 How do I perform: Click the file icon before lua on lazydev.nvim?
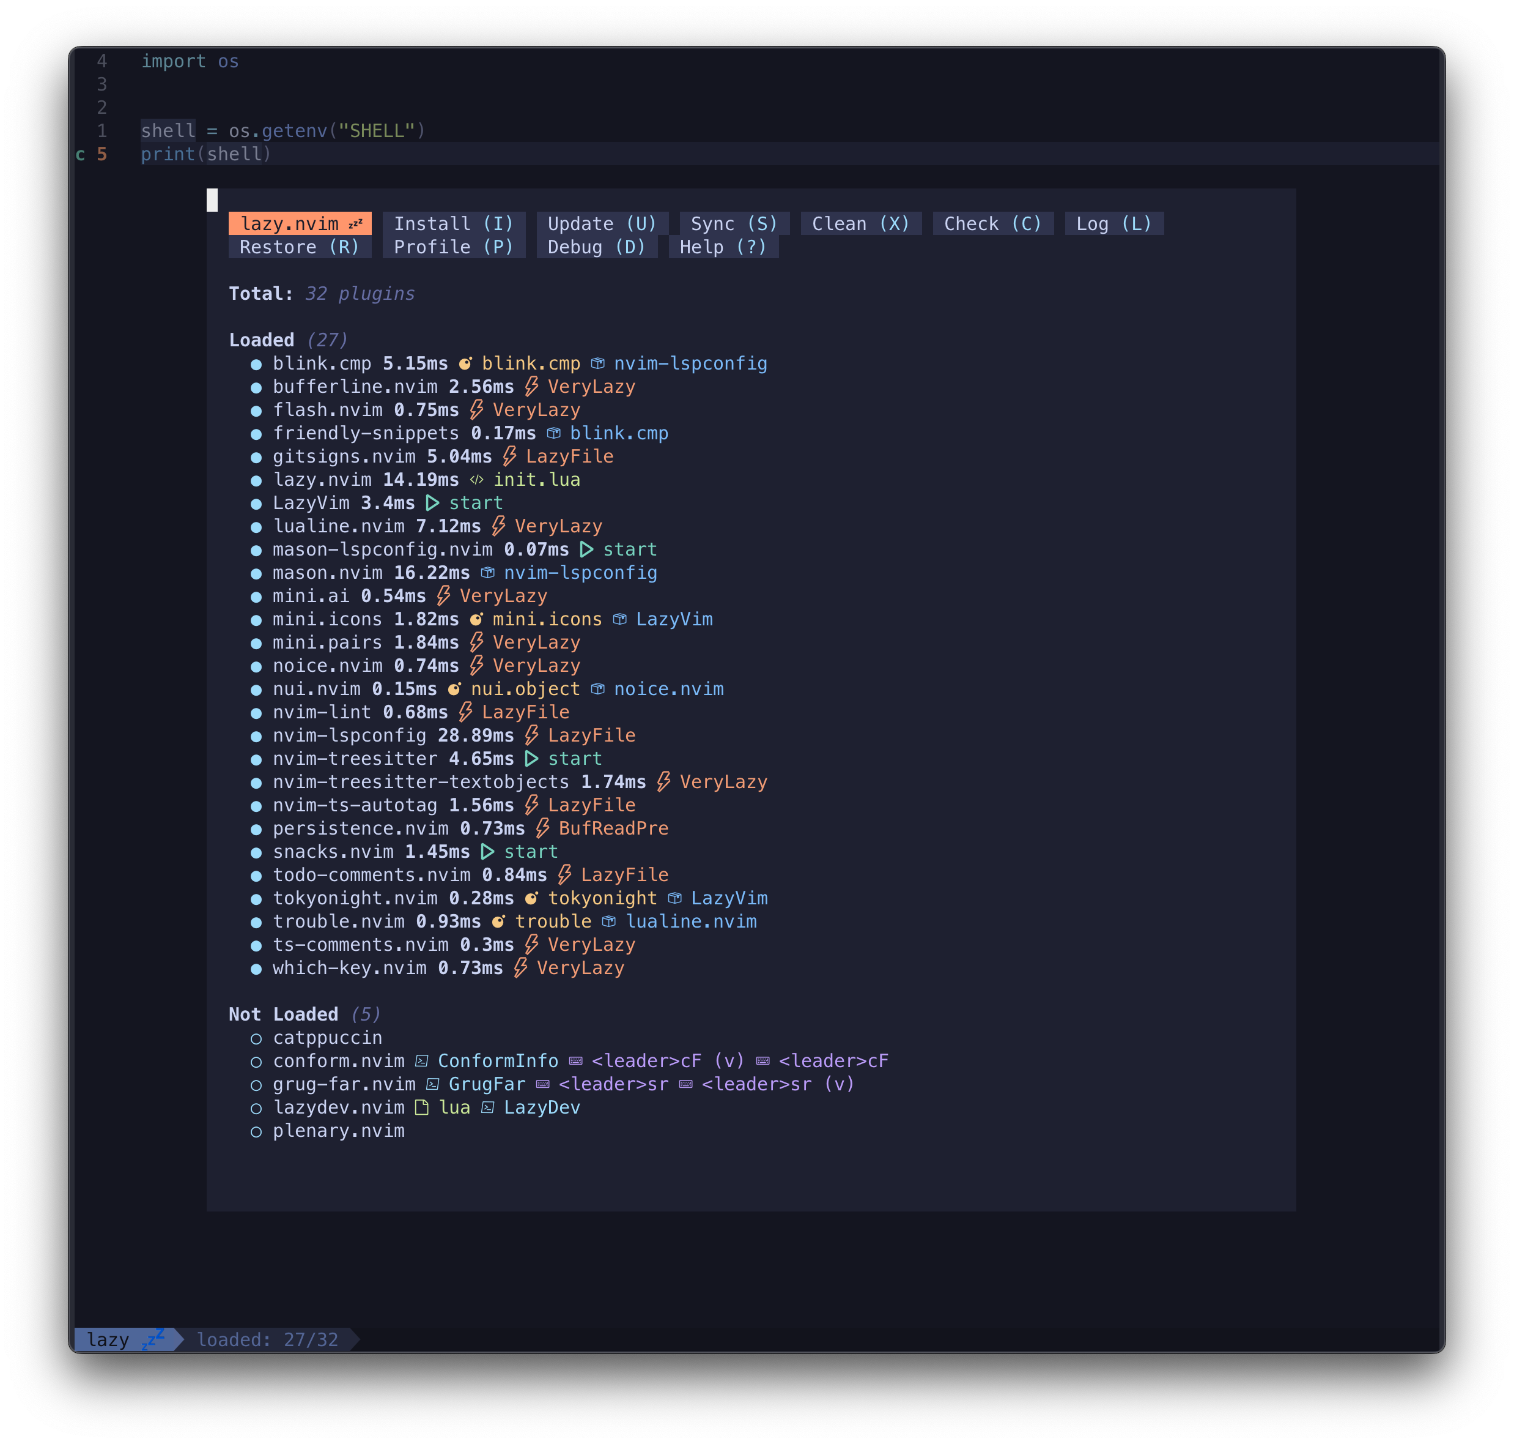click(421, 1107)
